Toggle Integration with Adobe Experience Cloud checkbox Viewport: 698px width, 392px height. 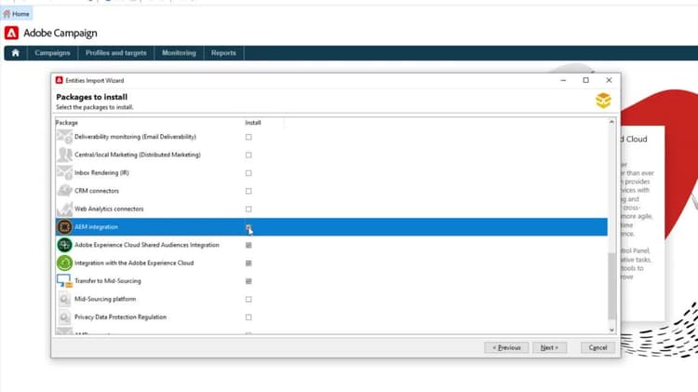pos(248,264)
